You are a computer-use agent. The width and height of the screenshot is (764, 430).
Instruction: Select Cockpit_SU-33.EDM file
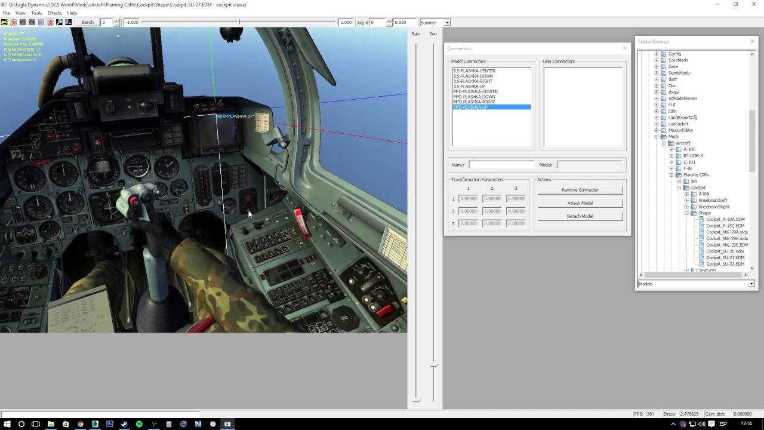tap(725, 264)
